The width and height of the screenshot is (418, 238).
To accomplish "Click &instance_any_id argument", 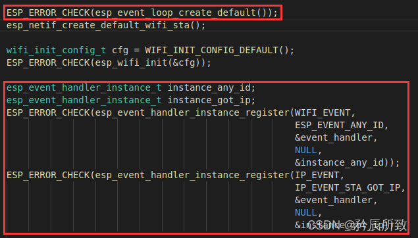I will pos(339,162).
